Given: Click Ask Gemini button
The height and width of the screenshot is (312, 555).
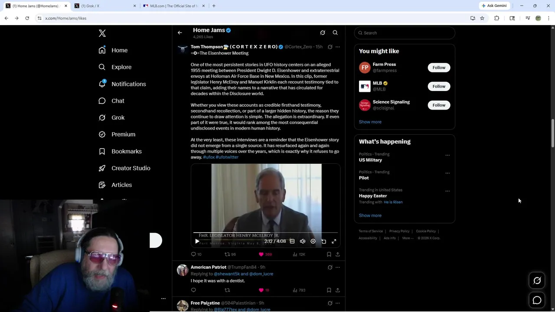Looking at the screenshot, I should pos(494,6).
